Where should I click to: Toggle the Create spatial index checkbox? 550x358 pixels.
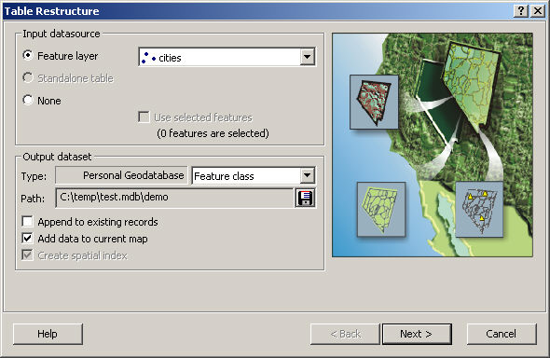(x=27, y=255)
